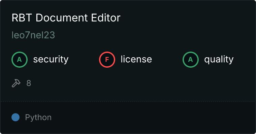This screenshot has height=134, width=256.
Task: Click the word RBT in card title
Action: tap(22, 17)
